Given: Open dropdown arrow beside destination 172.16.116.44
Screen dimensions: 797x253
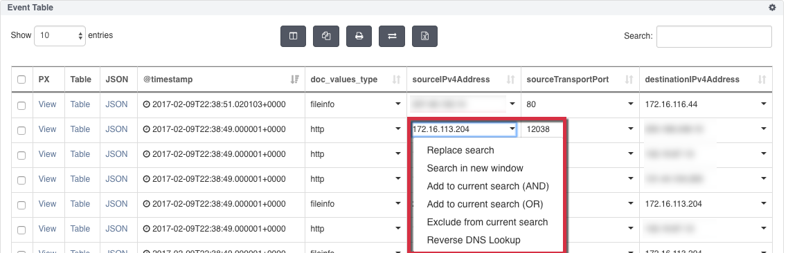Looking at the screenshot, I should point(764,104).
